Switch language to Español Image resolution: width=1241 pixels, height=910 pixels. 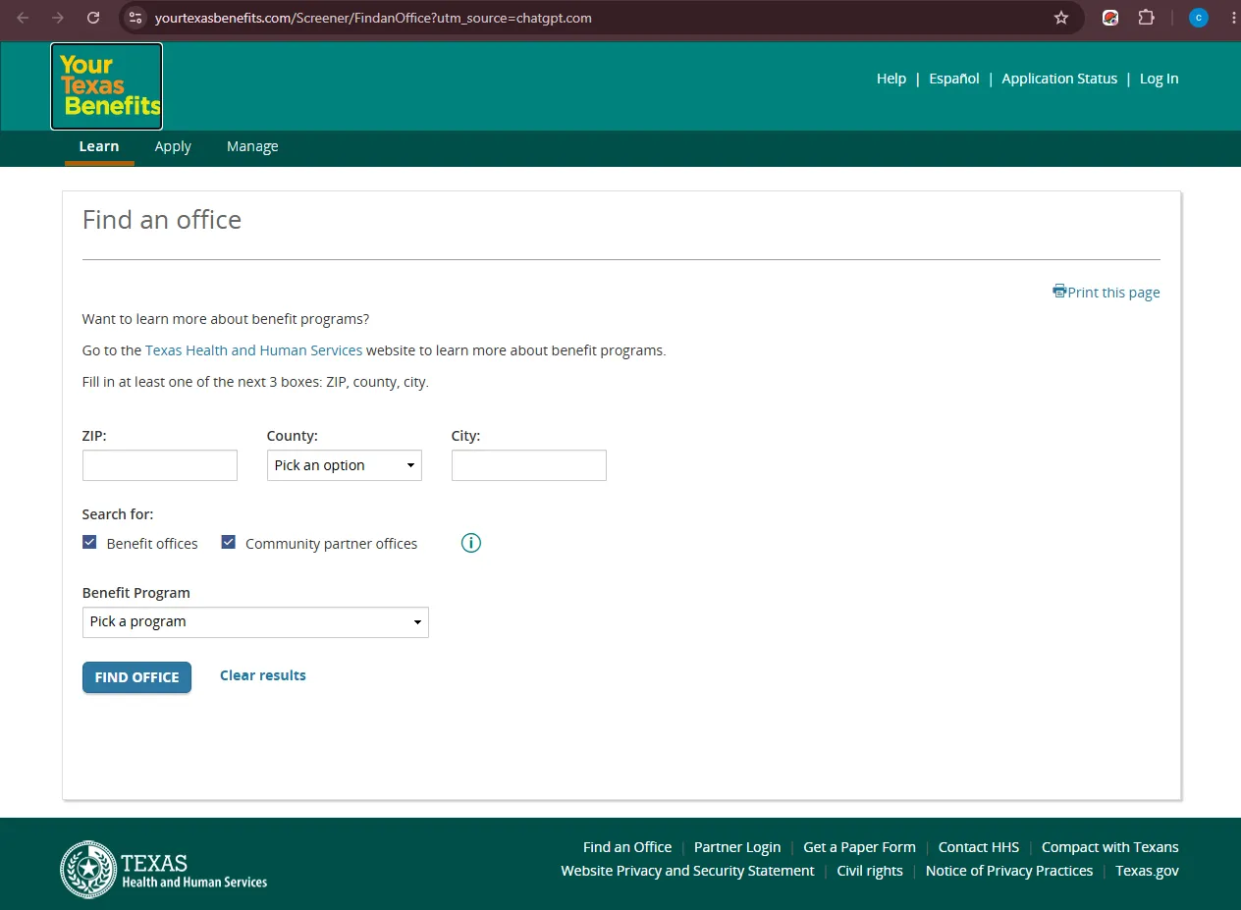(x=954, y=79)
